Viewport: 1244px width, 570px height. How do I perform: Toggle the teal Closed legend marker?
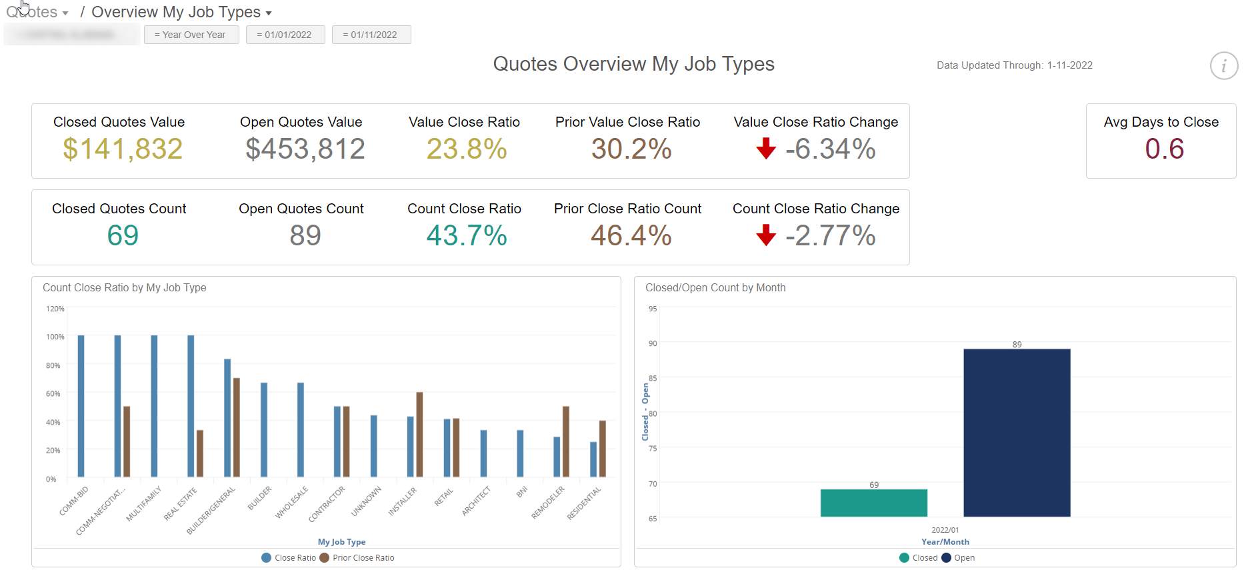tap(904, 558)
